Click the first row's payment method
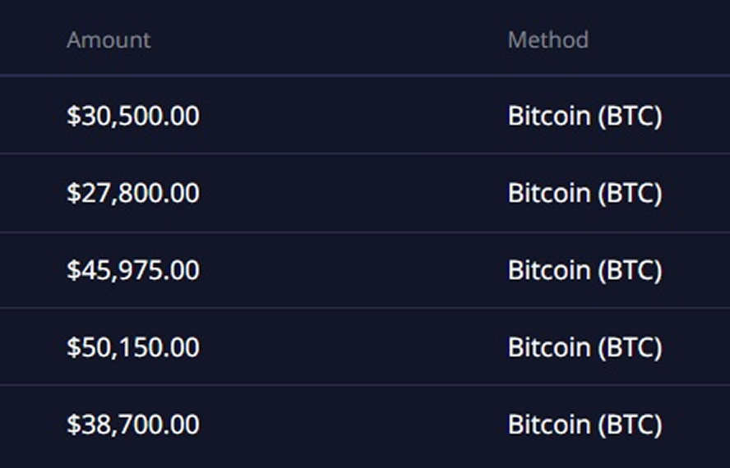Screen dimensions: 730x468 click(x=584, y=116)
